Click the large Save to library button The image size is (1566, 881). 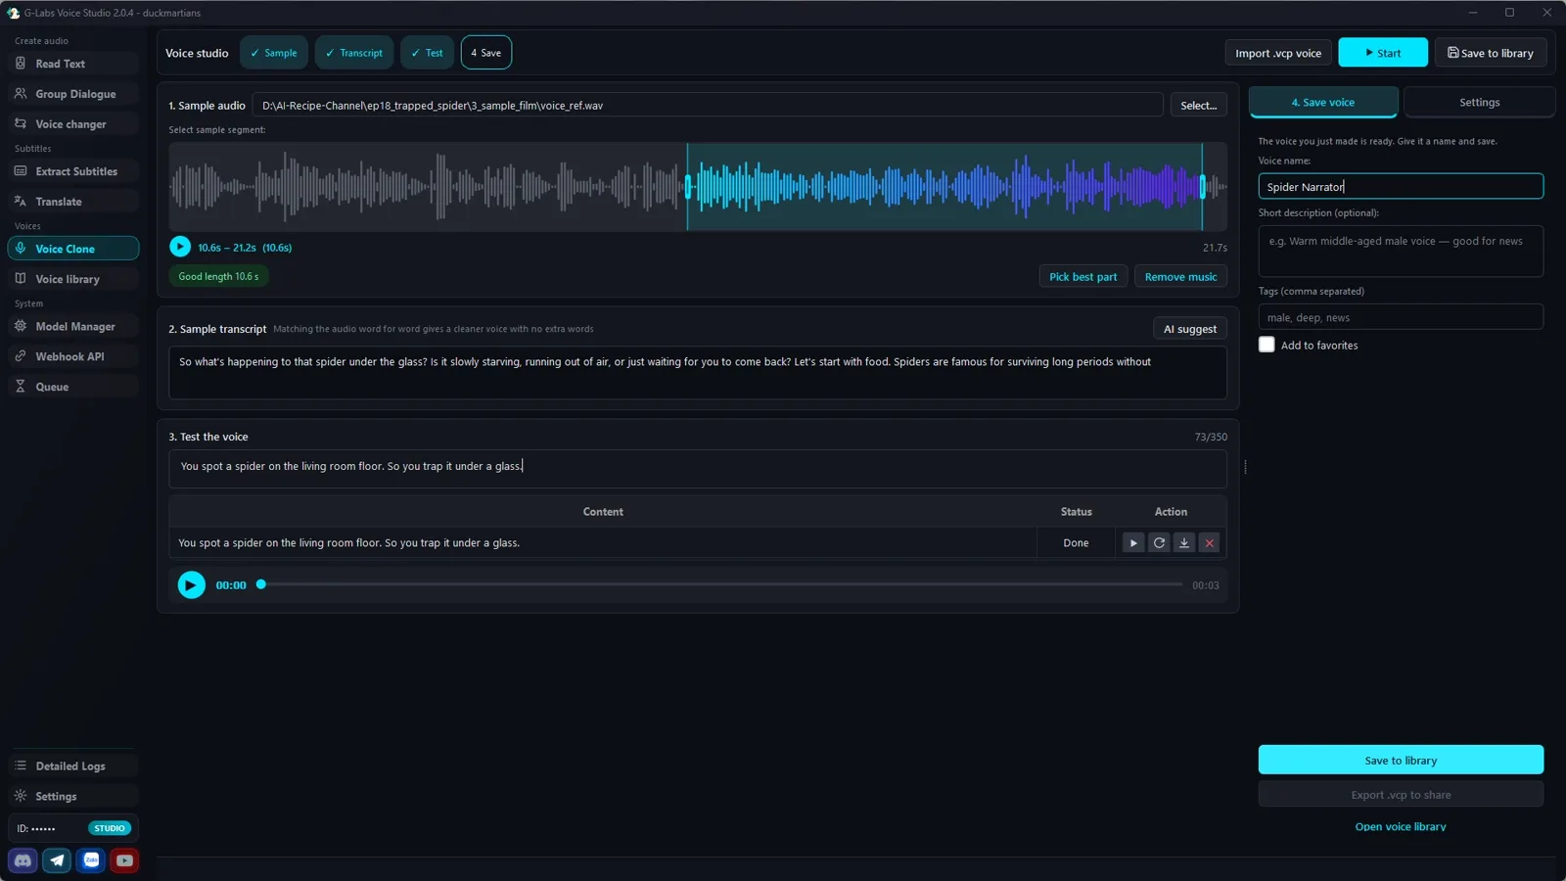click(x=1401, y=760)
